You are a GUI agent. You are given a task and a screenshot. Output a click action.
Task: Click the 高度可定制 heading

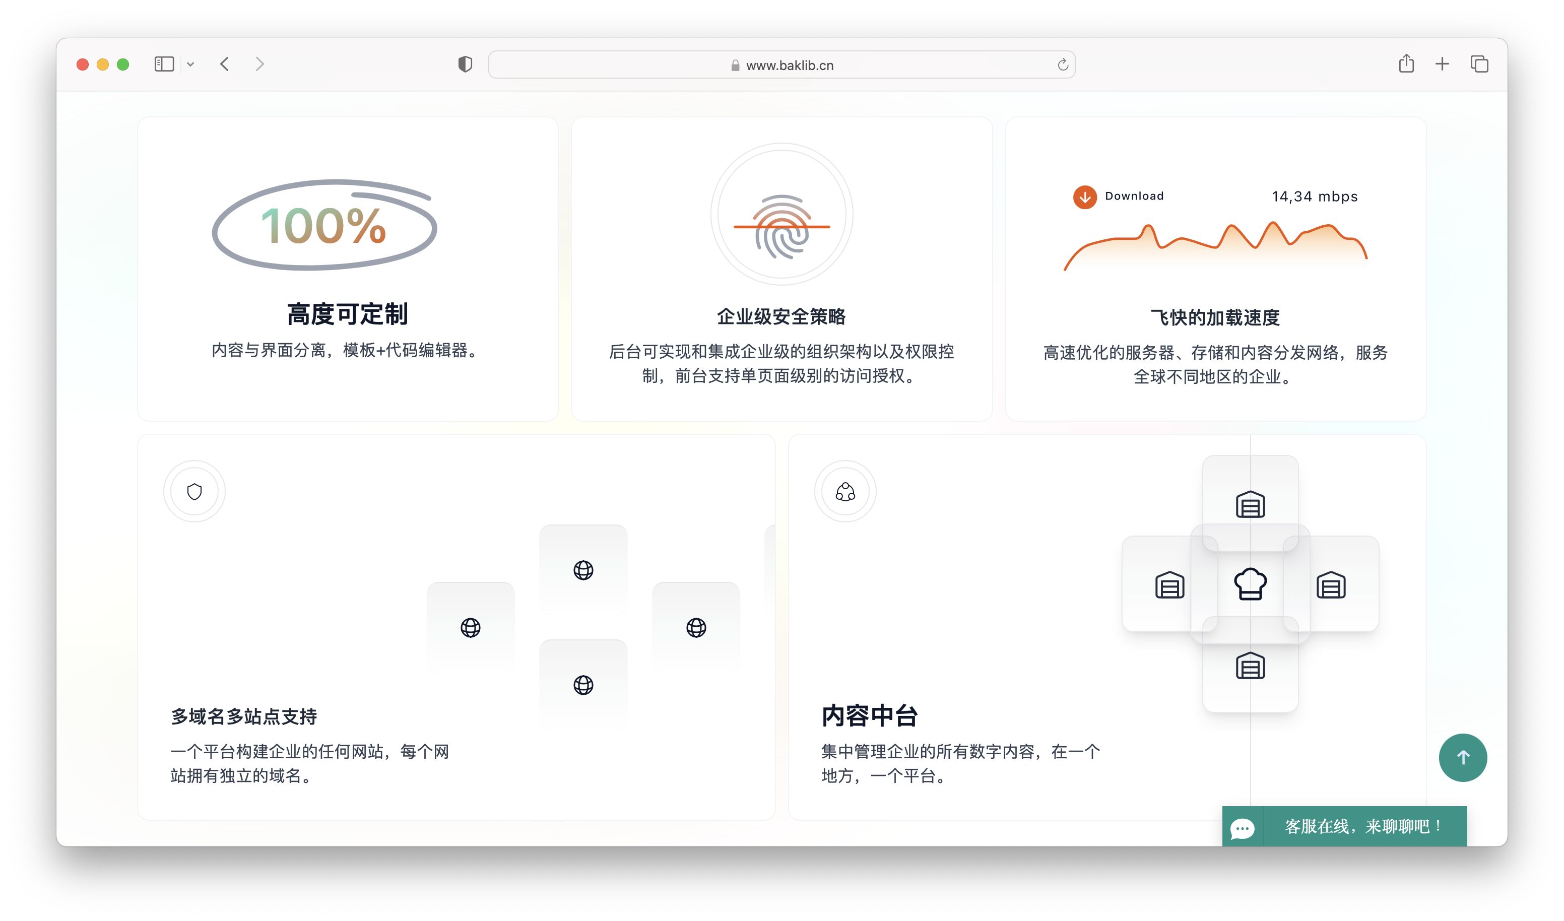(x=347, y=314)
